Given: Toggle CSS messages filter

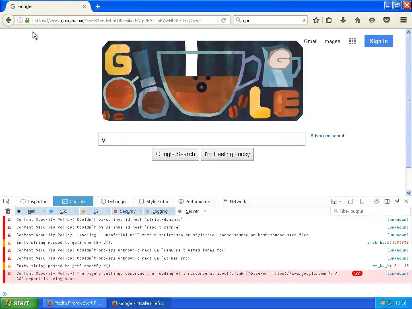Looking at the screenshot, I should (x=60, y=211).
